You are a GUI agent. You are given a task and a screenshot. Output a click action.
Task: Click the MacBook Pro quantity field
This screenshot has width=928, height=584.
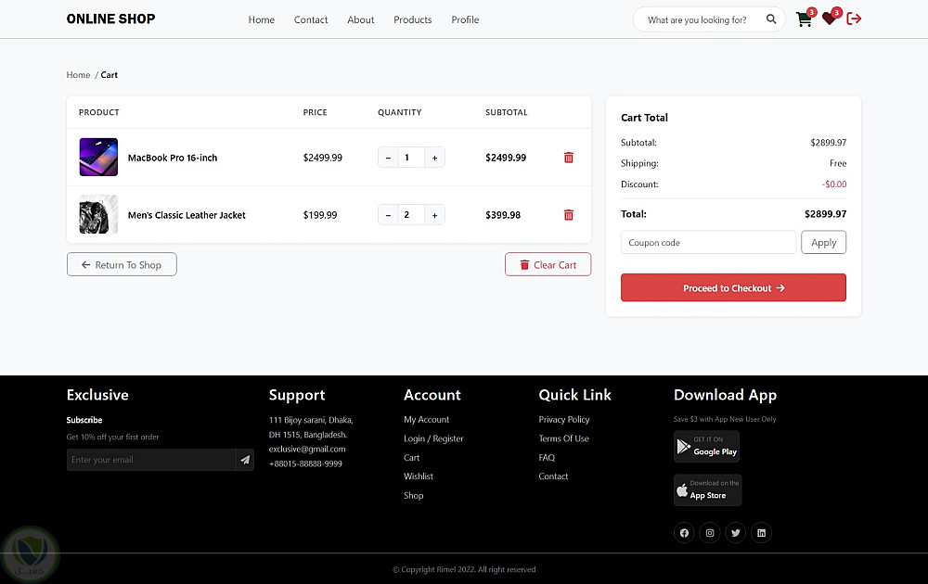[x=411, y=158]
